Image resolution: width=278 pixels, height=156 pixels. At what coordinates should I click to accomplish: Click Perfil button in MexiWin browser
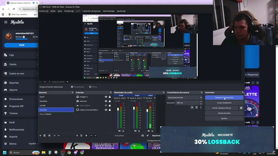22,45
